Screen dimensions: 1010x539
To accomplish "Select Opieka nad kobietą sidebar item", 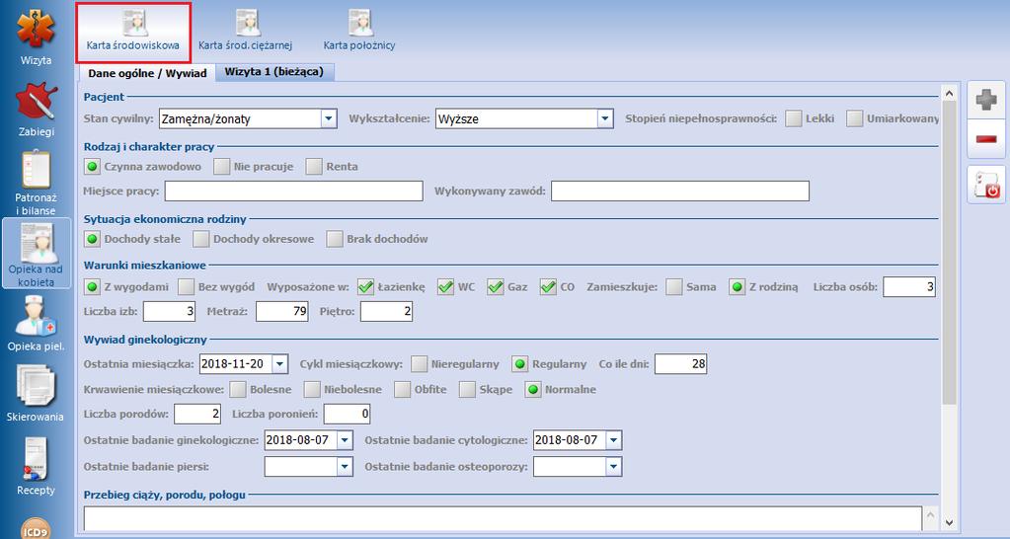I will coord(37,253).
